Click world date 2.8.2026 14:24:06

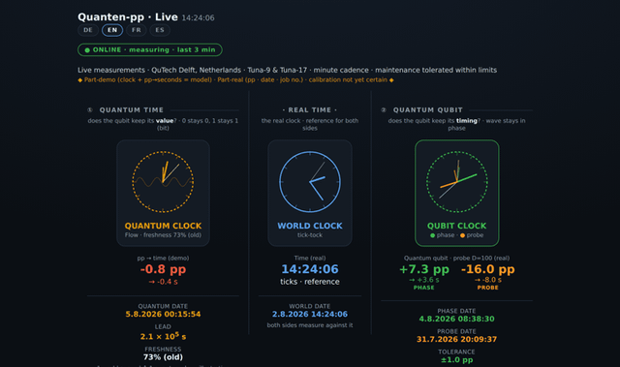(x=310, y=314)
